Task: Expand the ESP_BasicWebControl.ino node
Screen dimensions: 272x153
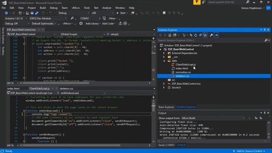Action: click(164, 84)
